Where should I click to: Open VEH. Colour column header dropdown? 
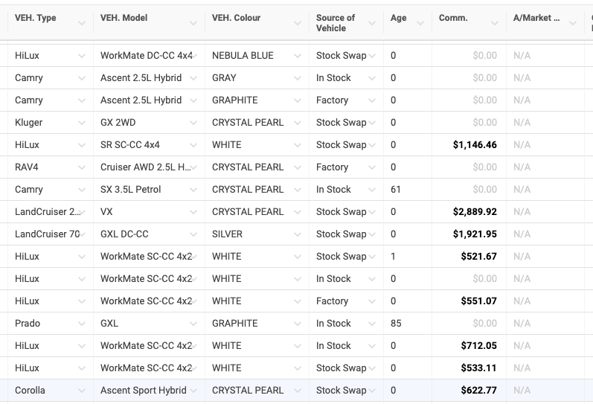pyautogui.click(x=298, y=24)
